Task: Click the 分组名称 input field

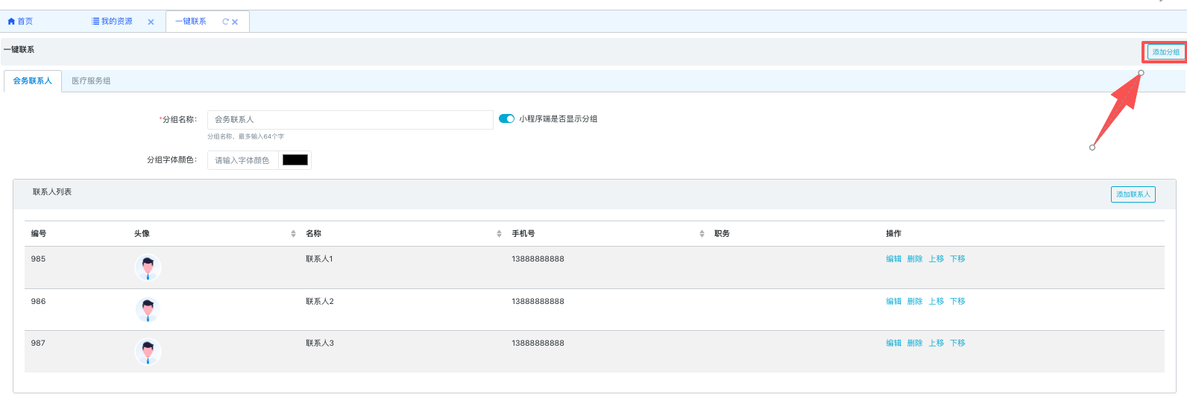Action: coord(350,120)
